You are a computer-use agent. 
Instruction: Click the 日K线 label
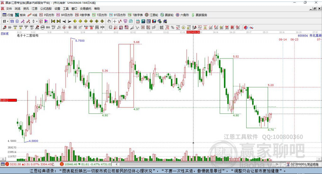(4, 33)
